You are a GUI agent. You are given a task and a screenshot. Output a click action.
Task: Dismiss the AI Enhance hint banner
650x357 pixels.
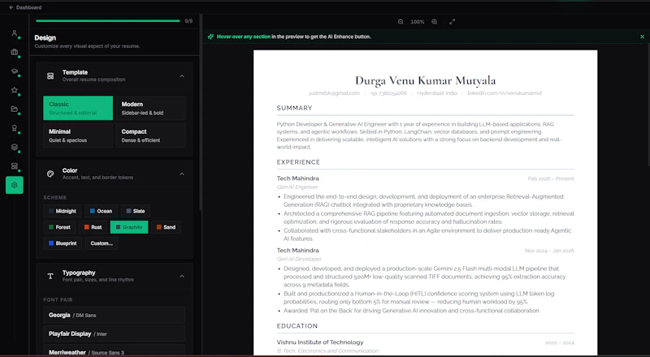point(642,37)
